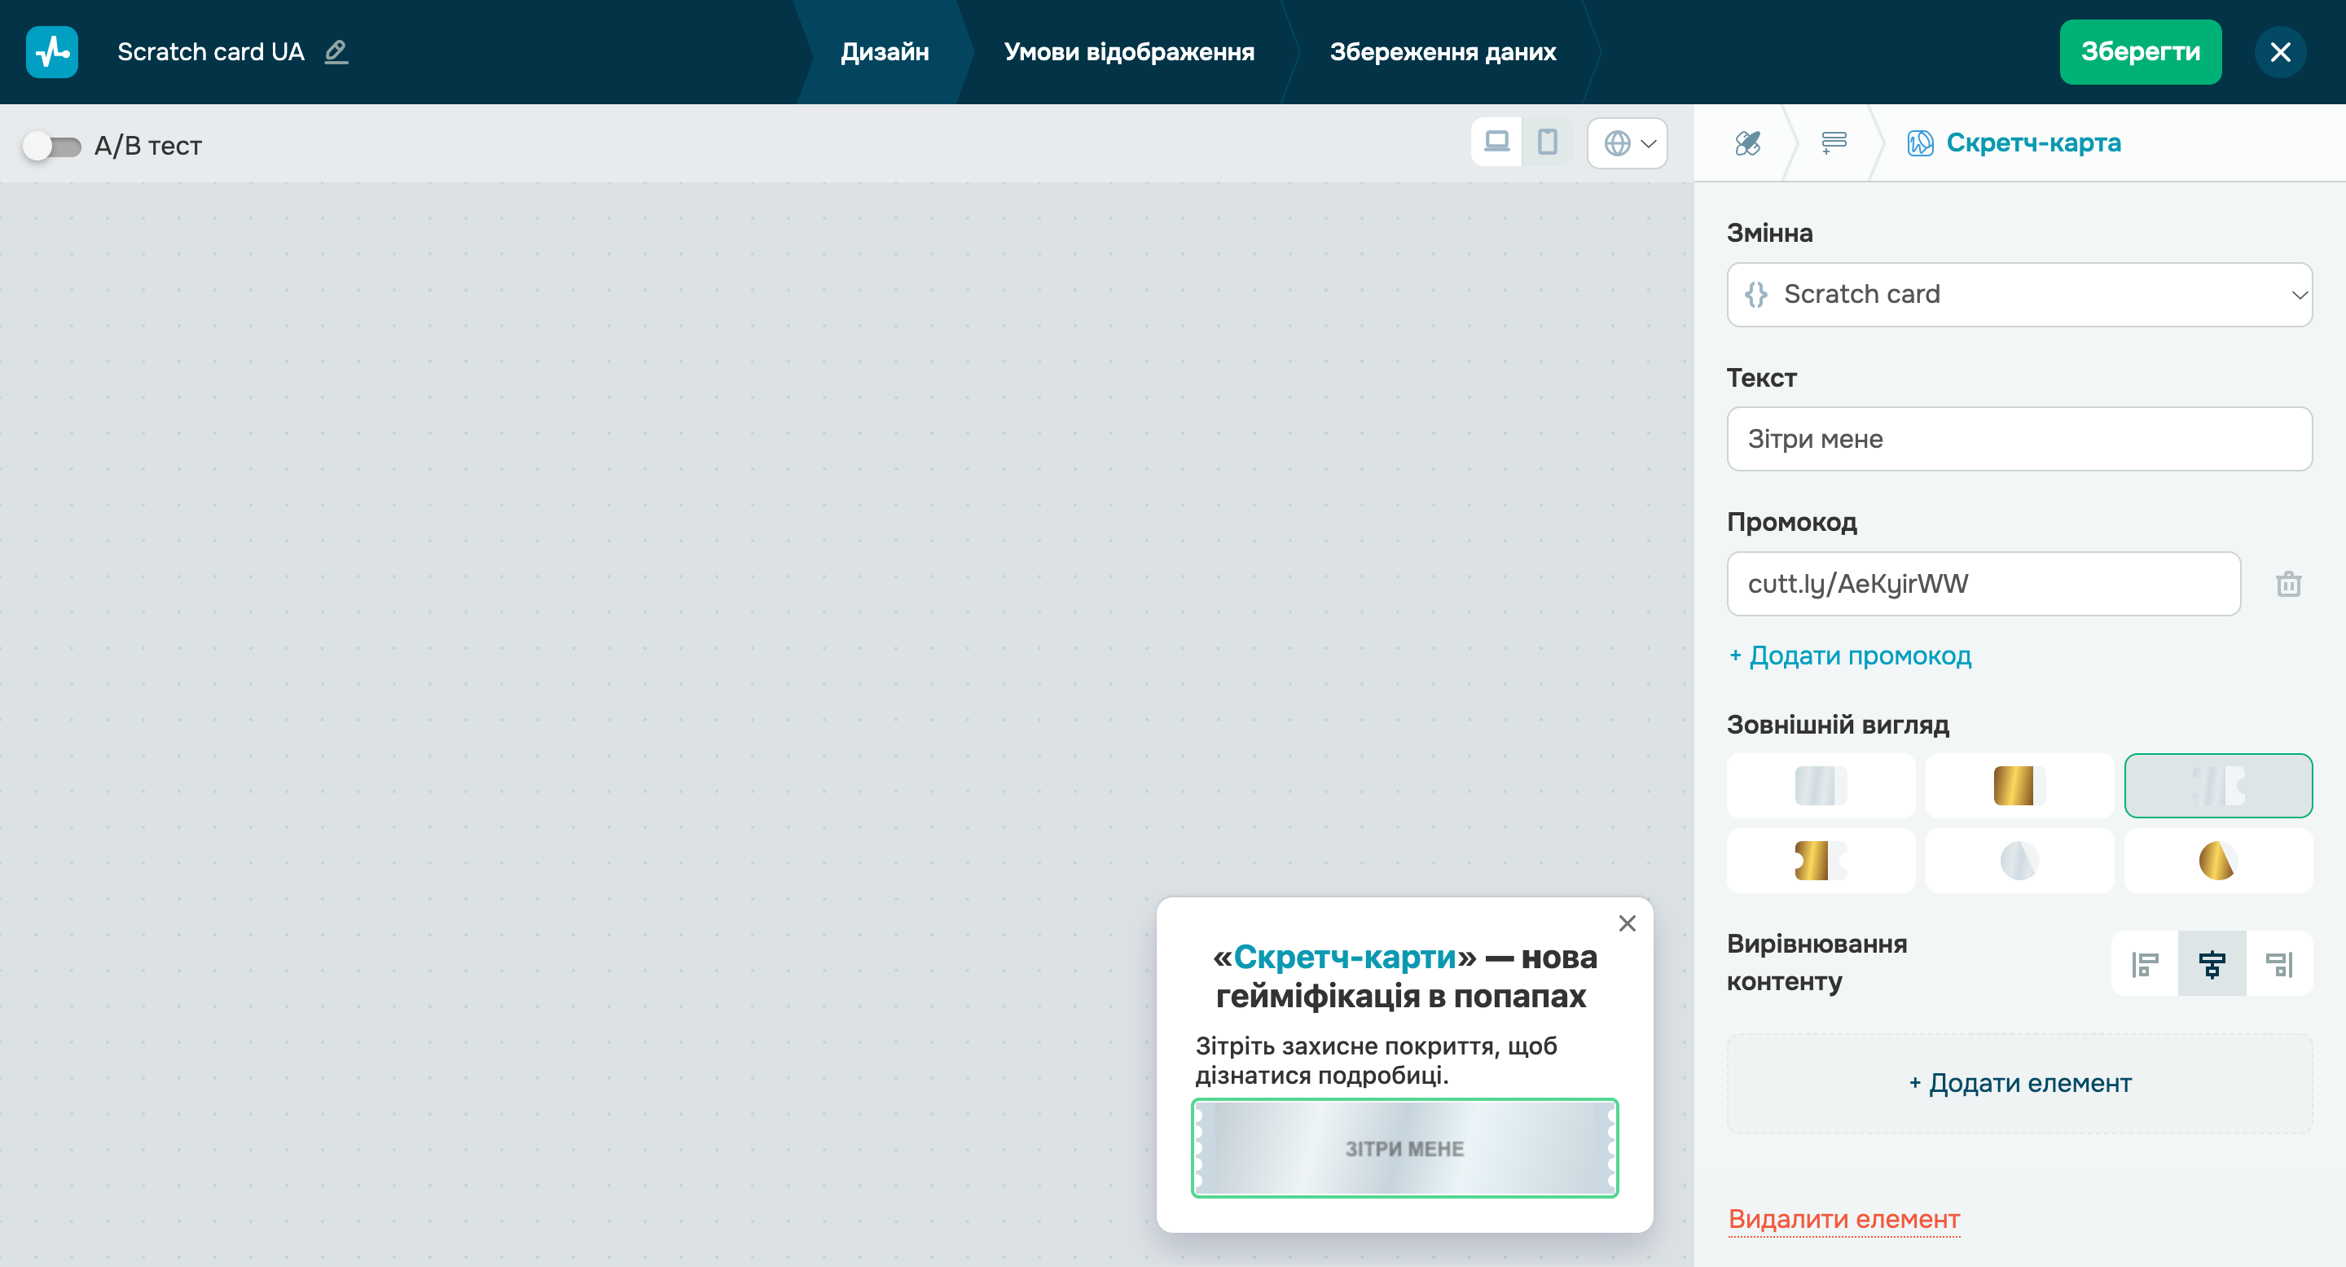Open the Збереження даних tab
Image resolution: width=2346 pixels, height=1267 pixels.
(x=1442, y=52)
